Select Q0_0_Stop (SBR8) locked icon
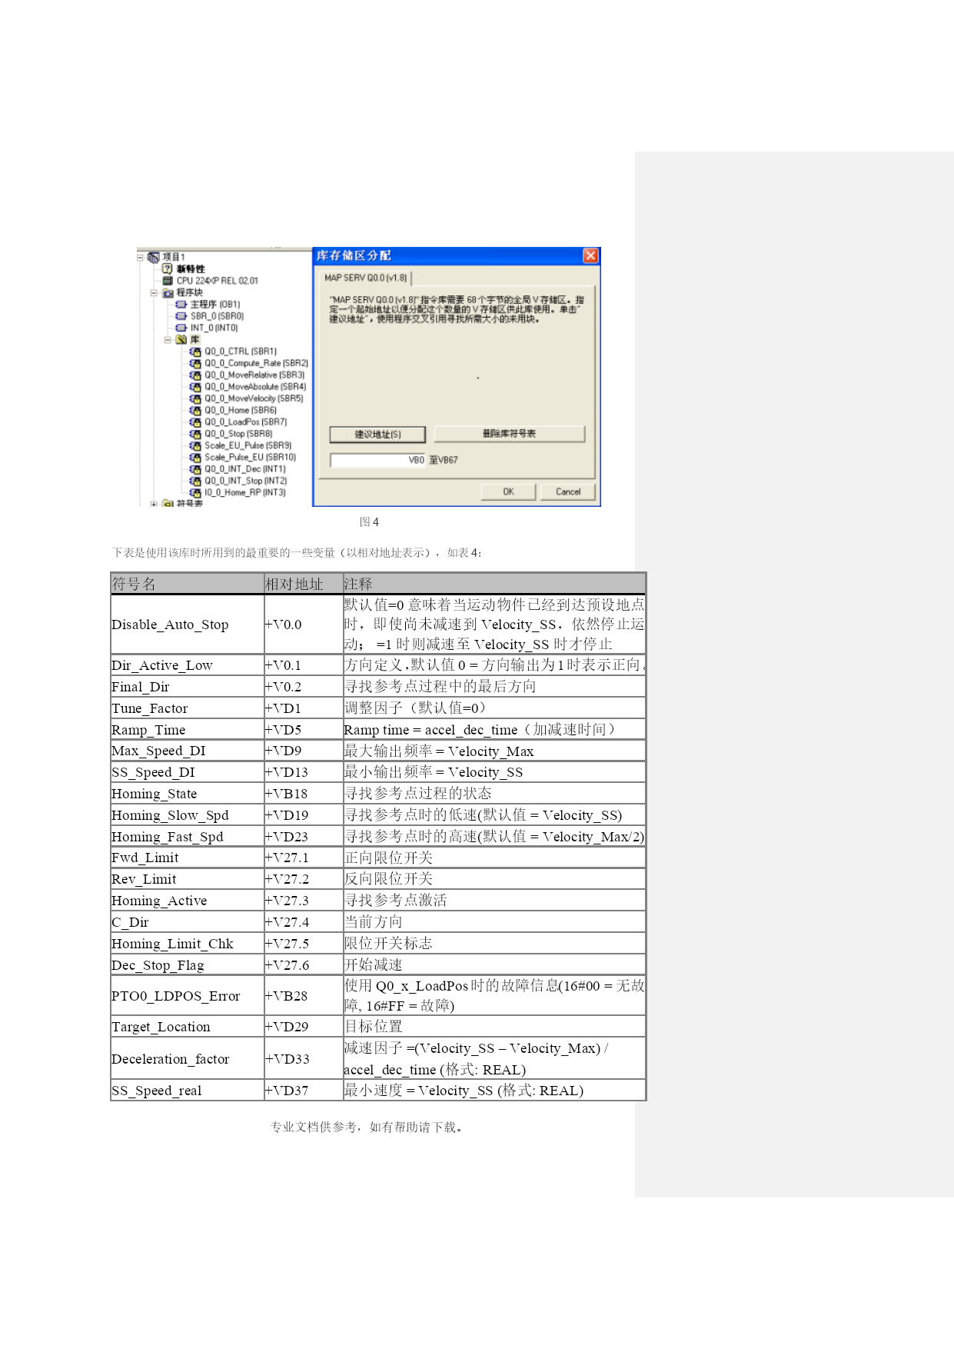 195,434
